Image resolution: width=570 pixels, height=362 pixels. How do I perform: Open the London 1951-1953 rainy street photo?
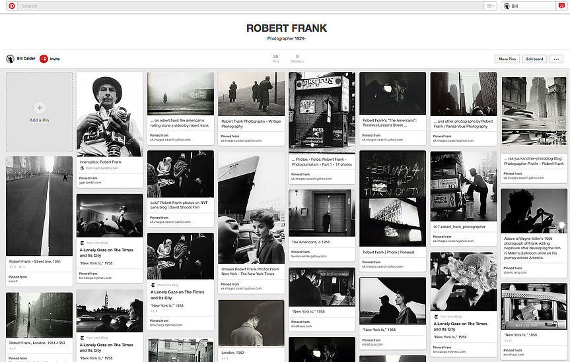[x=39, y=315]
